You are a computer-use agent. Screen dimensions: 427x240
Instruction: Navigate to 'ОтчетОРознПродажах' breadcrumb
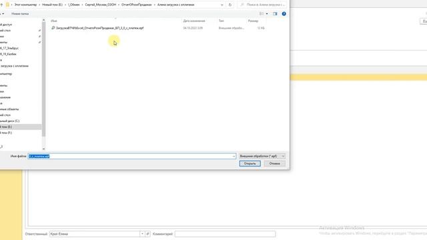point(136,5)
